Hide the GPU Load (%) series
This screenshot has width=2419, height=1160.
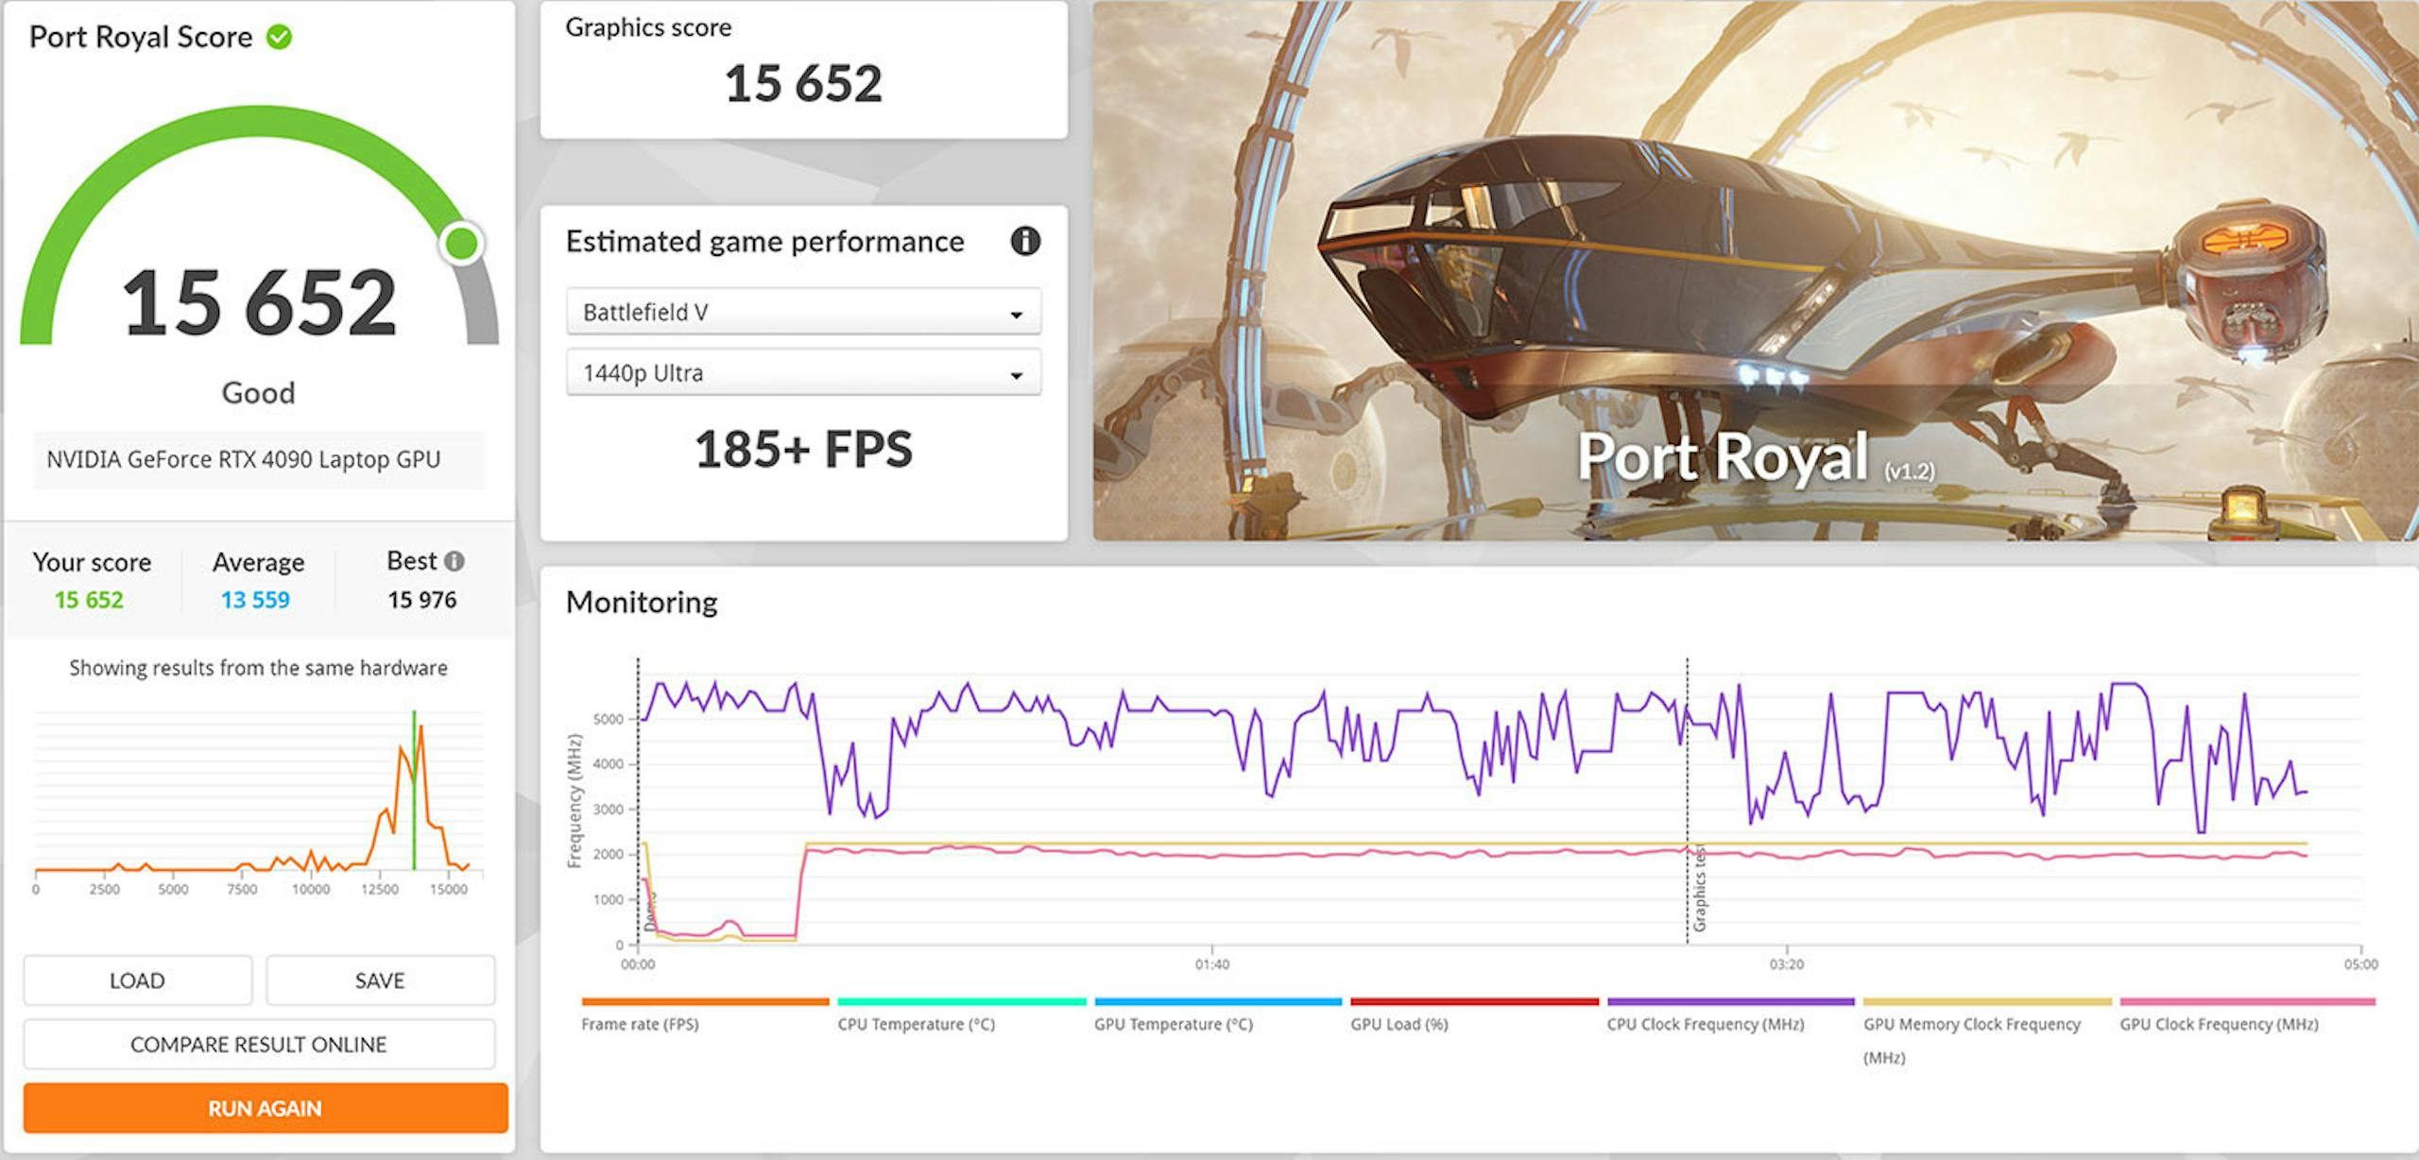[x=1398, y=1024]
